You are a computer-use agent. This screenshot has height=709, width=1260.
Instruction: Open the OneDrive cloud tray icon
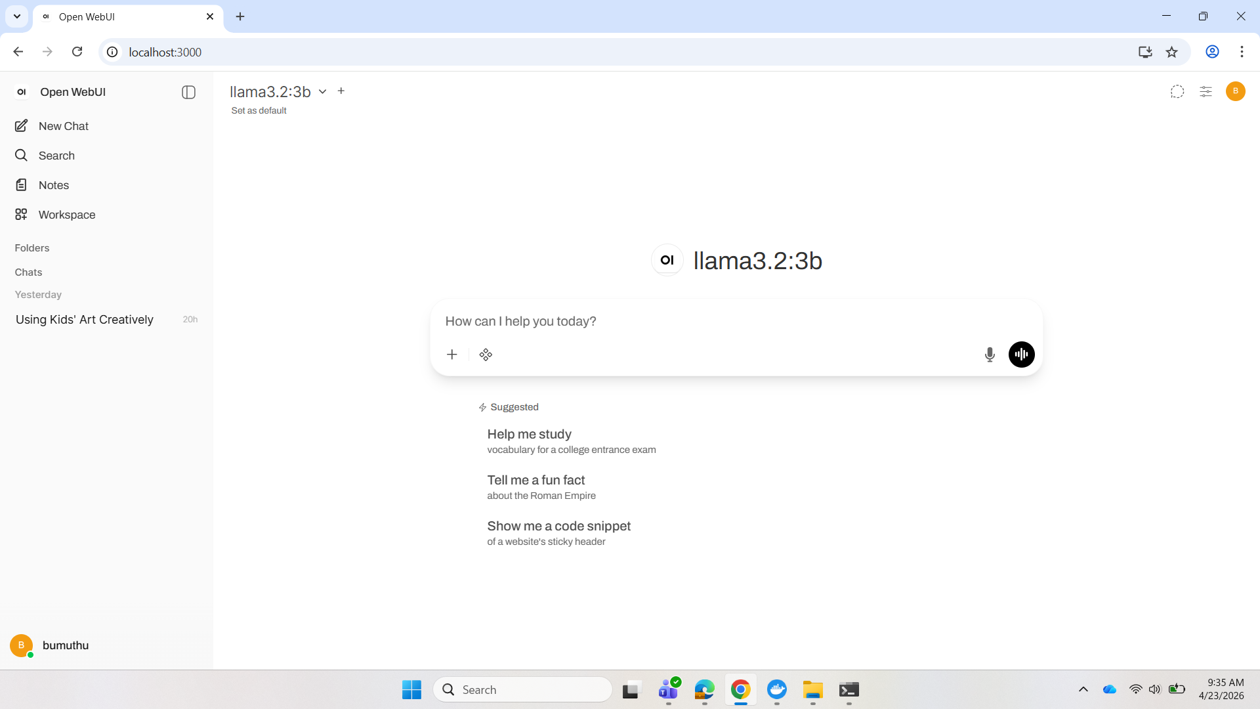point(1110,689)
